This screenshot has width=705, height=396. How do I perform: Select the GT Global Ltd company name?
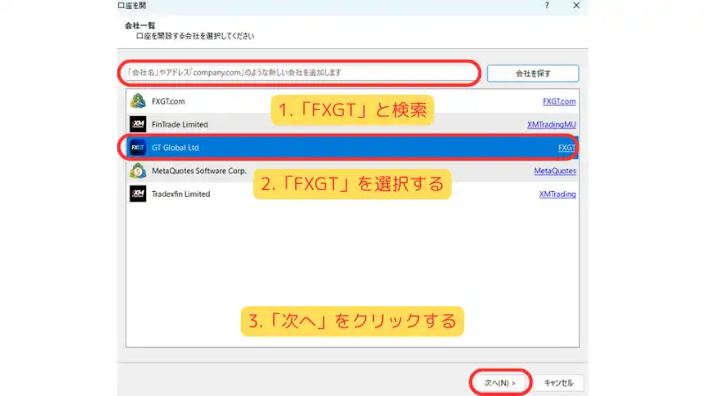coord(174,148)
